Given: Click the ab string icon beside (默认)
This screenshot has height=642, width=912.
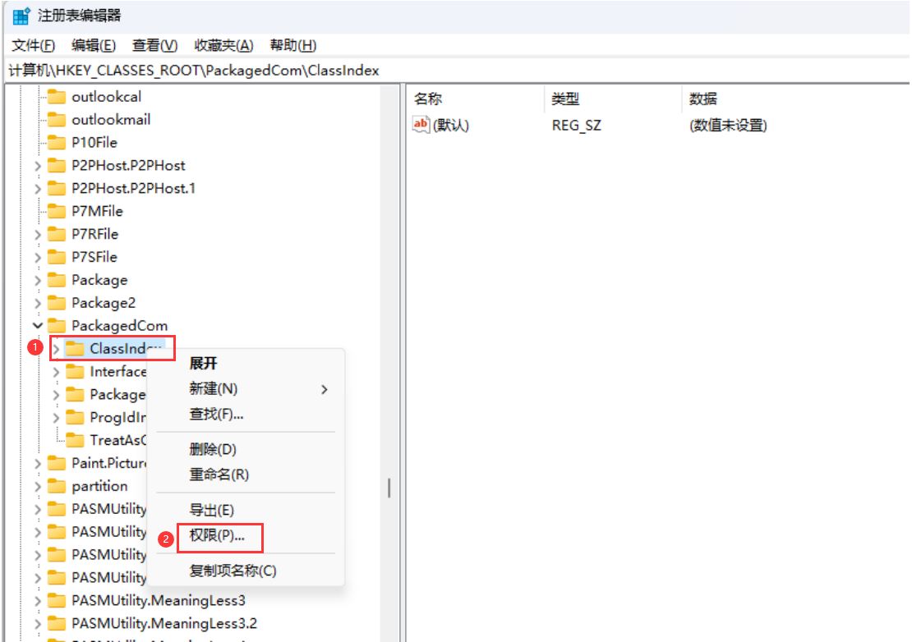Looking at the screenshot, I should pyautogui.click(x=421, y=126).
